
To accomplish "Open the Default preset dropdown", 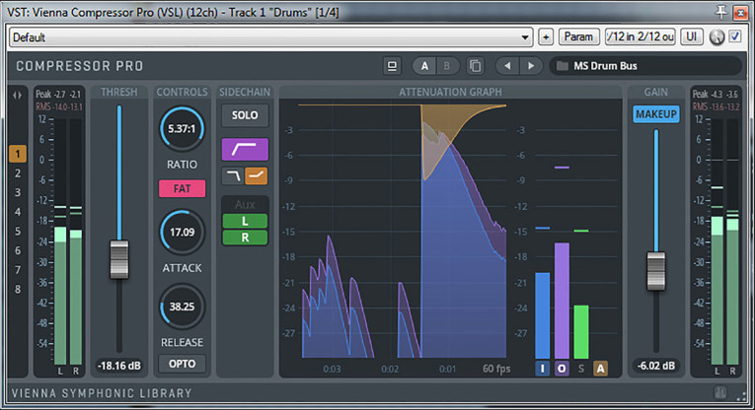I will pyautogui.click(x=270, y=37).
